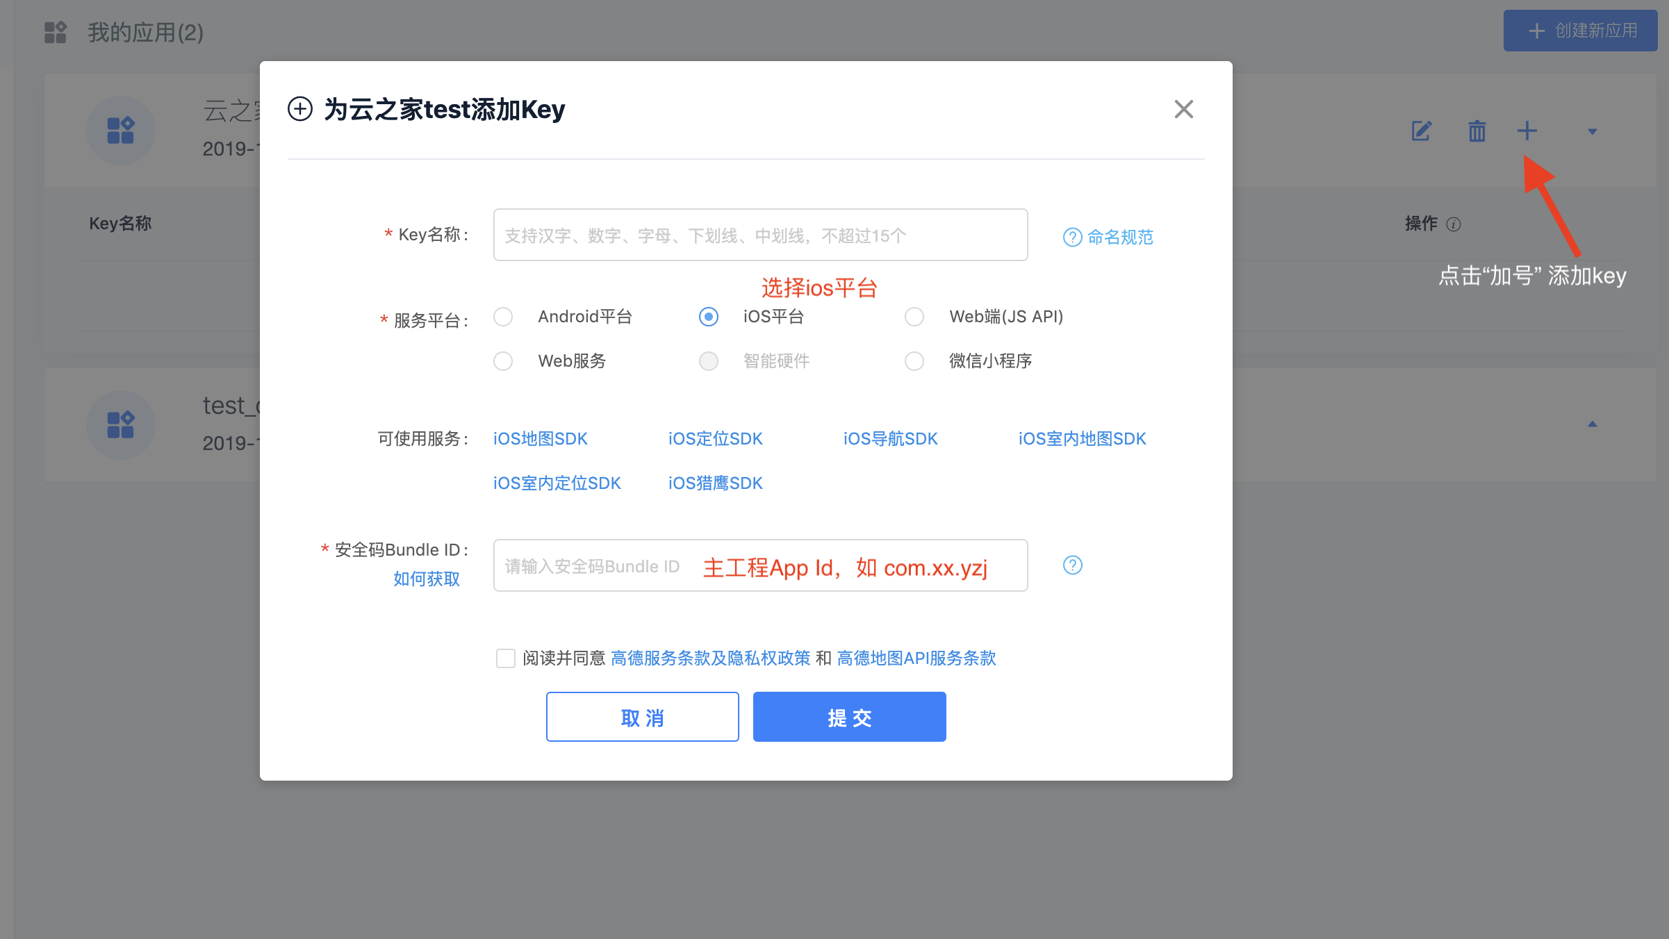Select the Android平台 radio button
This screenshot has height=939, width=1669.
503,317
